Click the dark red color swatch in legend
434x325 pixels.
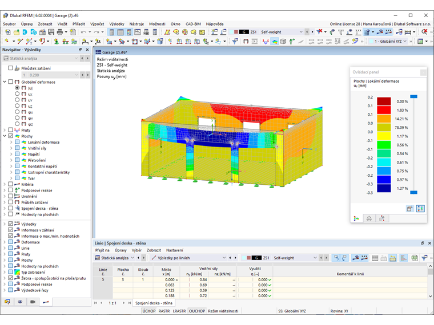pyautogui.click(x=384, y=101)
